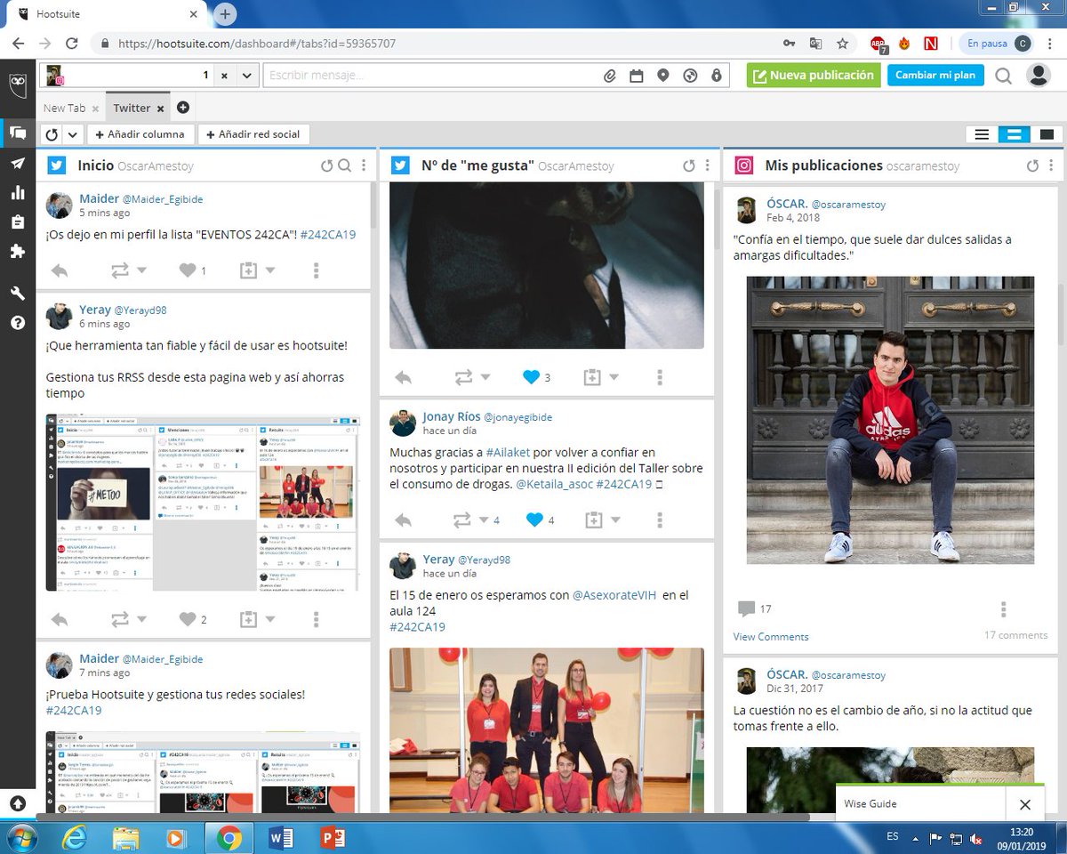Open comments bubble on Feb 4, 2018 post
Screen dimensions: 1067x854
[746, 608]
